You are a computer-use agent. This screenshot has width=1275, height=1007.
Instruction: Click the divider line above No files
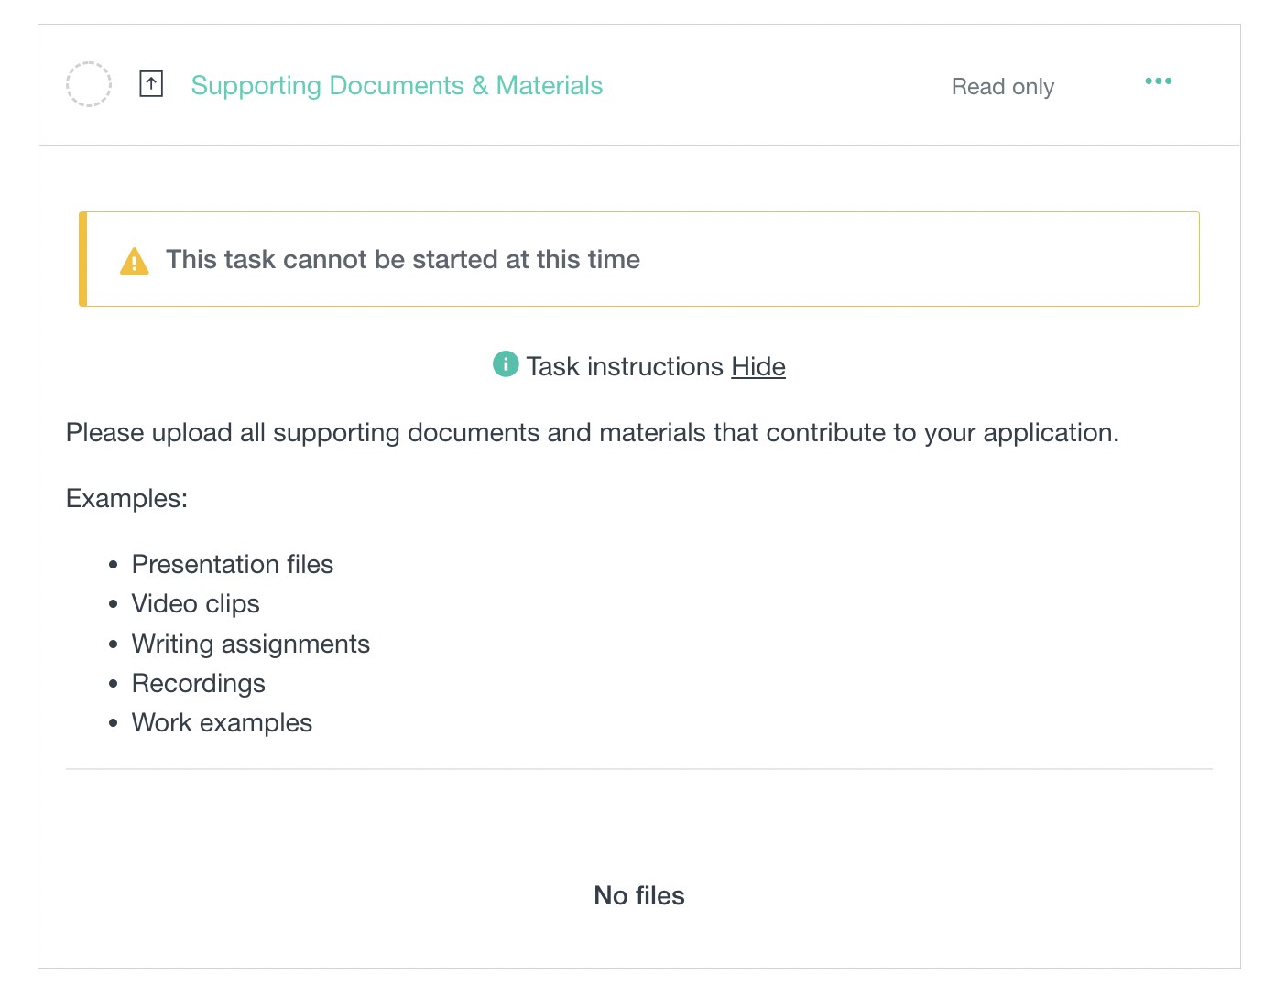click(639, 769)
